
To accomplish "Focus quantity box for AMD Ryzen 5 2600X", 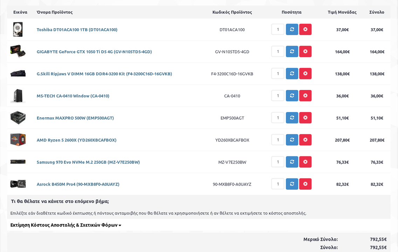I will click(x=278, y=140).
